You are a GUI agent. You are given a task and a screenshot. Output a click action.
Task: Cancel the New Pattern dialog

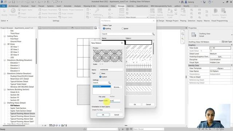116,115
